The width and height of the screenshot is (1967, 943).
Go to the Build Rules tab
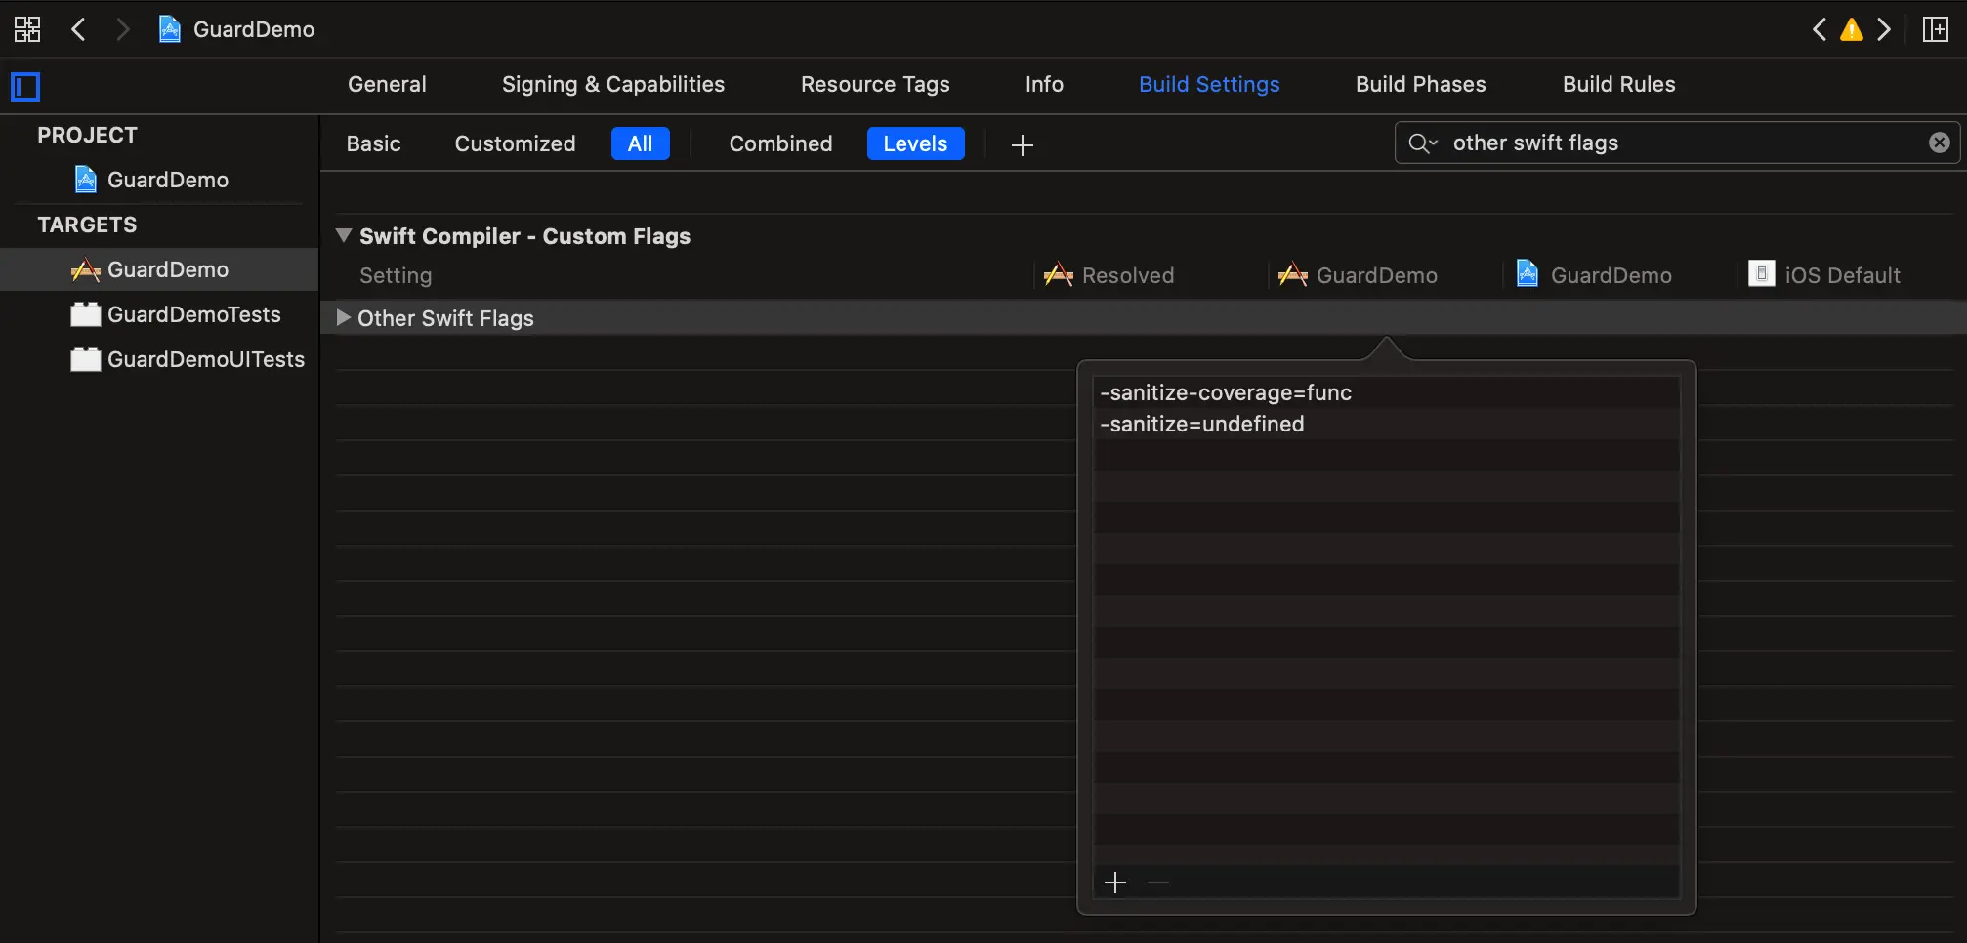1619,84
